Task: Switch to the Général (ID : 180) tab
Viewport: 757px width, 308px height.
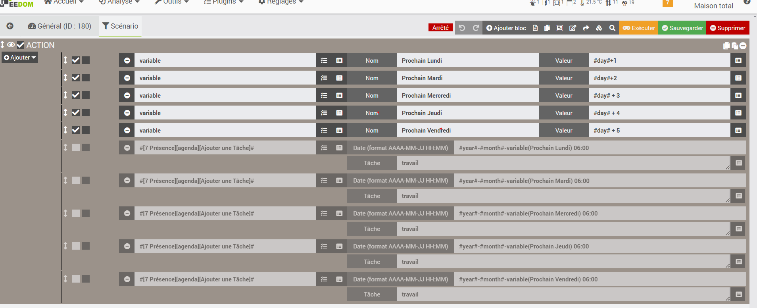Action: (x=60, y=26)
